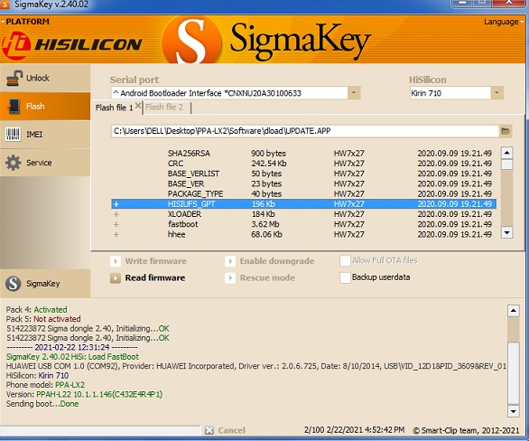Click the 242.54 Kb size of CRC
Screen dimensions: 529x441
coord(269,164)
